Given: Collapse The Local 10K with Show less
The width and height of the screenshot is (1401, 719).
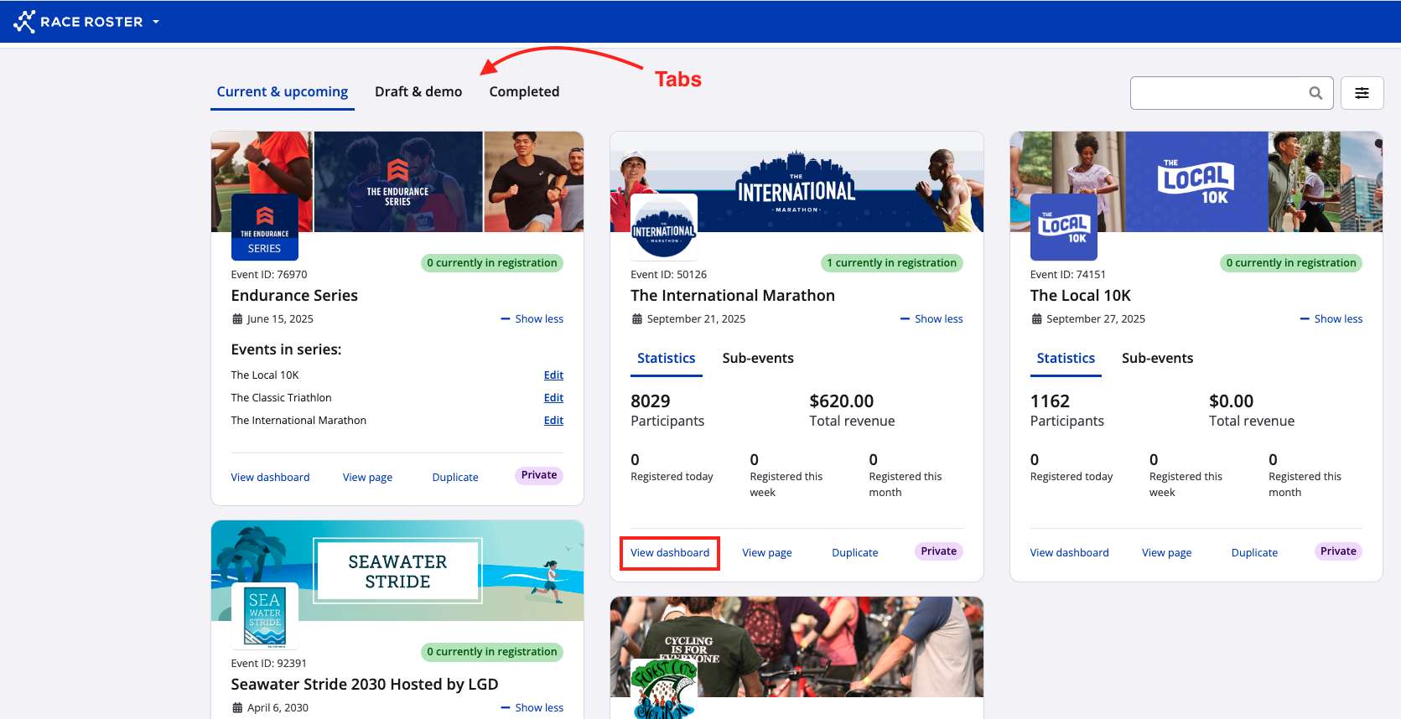Looking at the screenshot, I should tap(1331, 319).
